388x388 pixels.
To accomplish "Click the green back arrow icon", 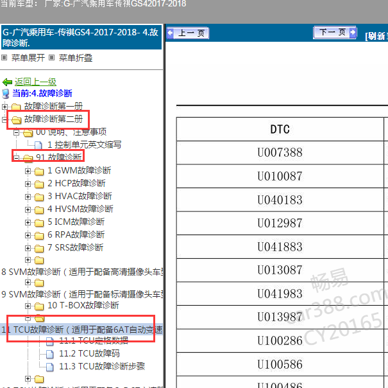I will pos(7,82).
